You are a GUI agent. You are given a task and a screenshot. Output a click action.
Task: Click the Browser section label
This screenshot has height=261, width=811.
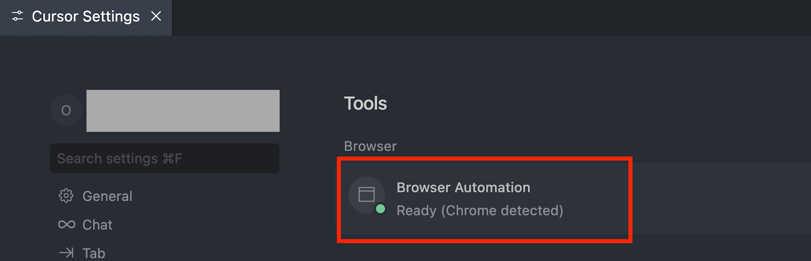tap(370, 146)
